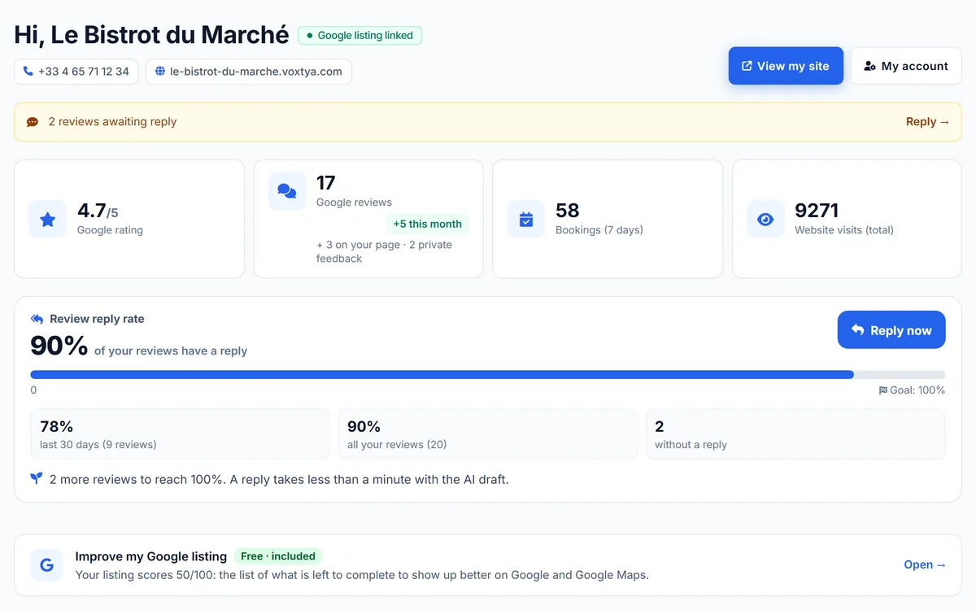Image resolution: width=976 pixels, height=610 pixels.
Task: Click the 2 more reviews to reach 100% tip
Action: (x=279, y=479)
